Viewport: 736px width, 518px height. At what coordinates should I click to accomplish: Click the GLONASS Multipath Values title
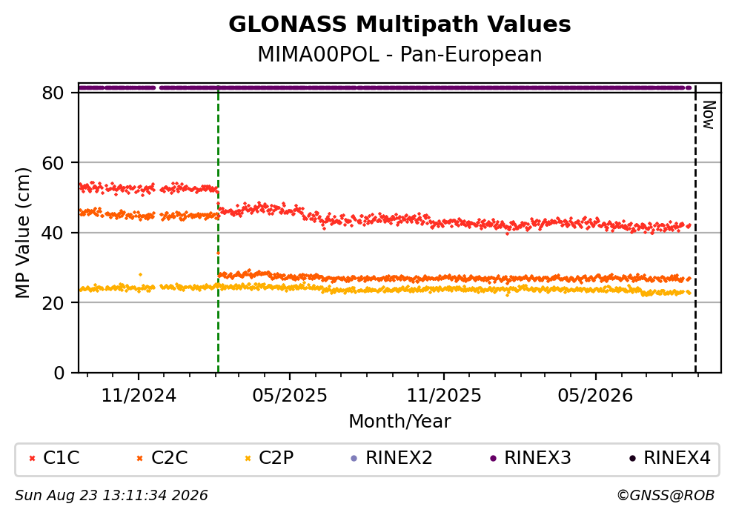(x=400, y=24)
